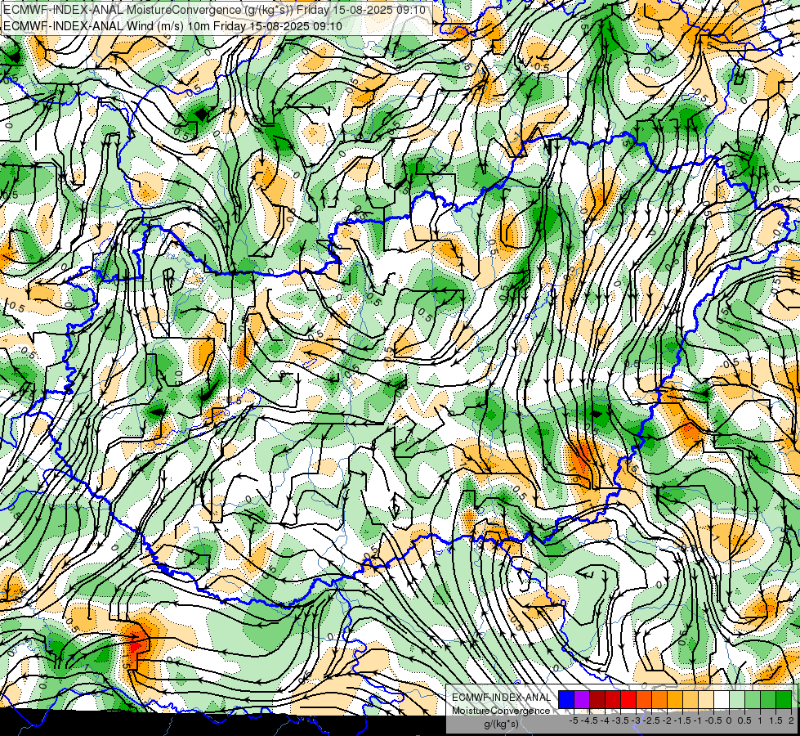Click the '-3' legend scale value
Image resolution: width=800 pixels, height=736 pixels.
(637, 720)
